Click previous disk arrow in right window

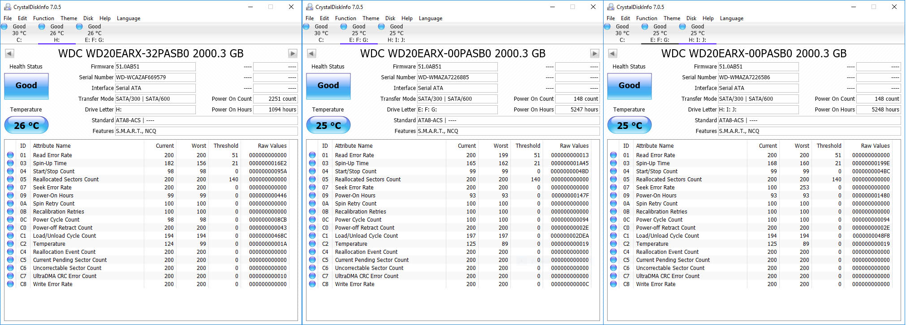[x=613, y=54]
